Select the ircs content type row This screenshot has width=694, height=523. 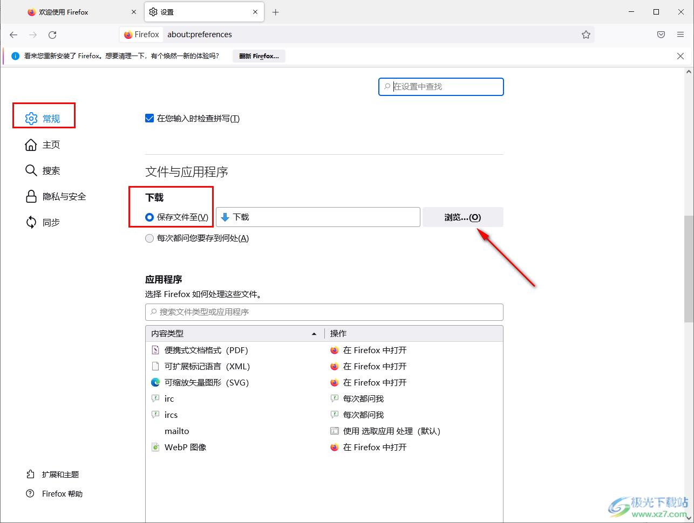click(324, 415)
